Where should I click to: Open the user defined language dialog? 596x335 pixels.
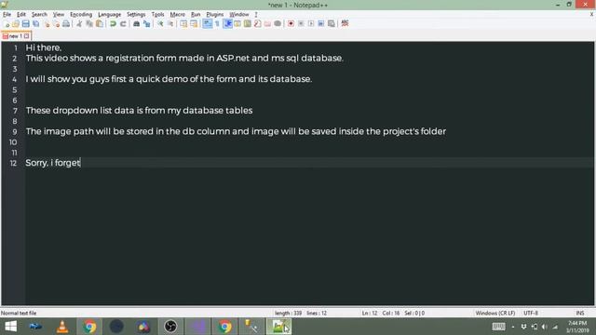[x=237, y=23]
